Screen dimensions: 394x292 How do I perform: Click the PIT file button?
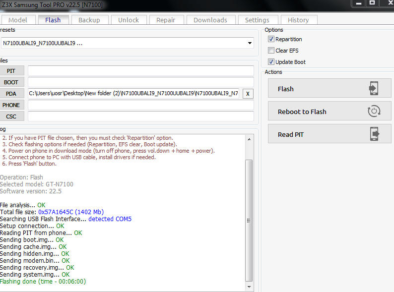(x=11, y=71)
